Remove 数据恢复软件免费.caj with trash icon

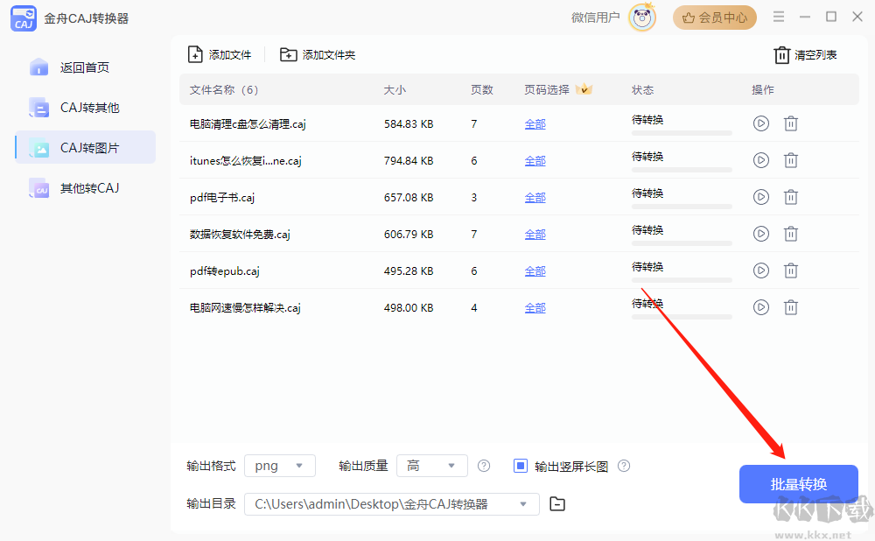(x=791, y=234)
